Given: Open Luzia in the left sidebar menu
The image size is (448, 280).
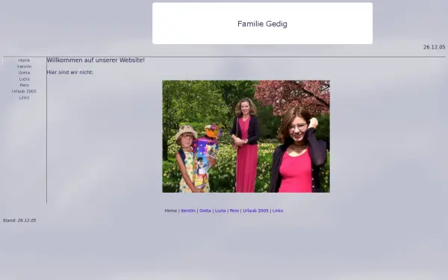Looking at the screenshot, I should [25, 79].
